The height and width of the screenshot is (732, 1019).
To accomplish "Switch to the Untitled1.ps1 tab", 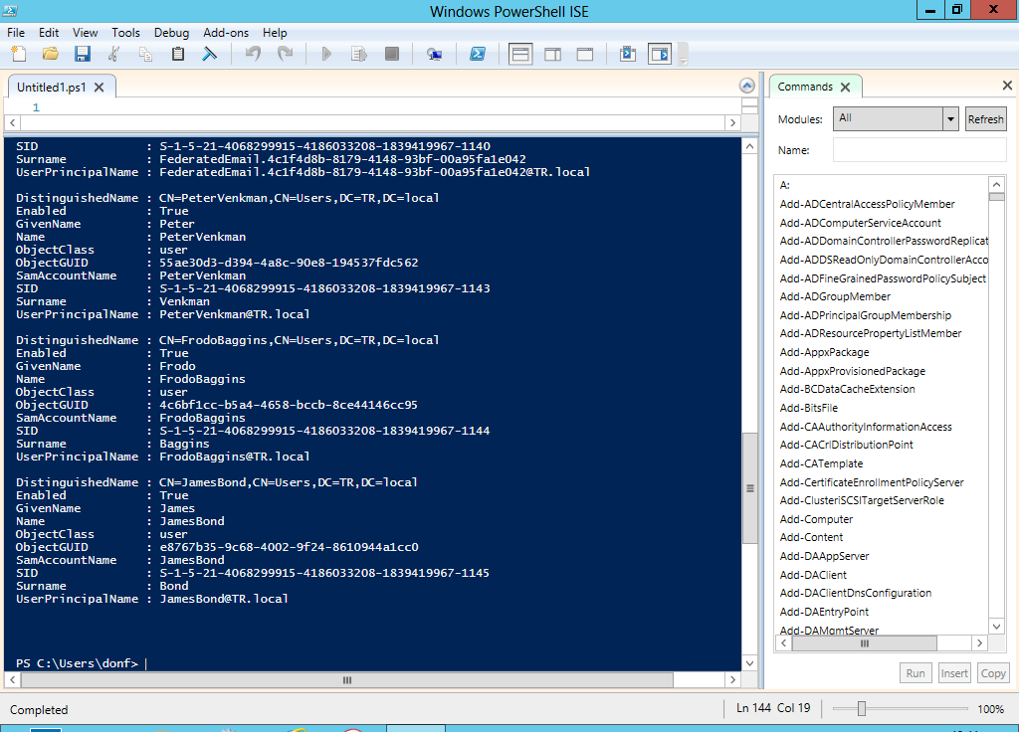I will [x=52, y=88].
